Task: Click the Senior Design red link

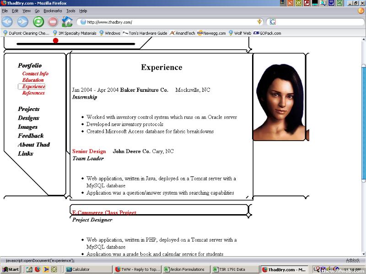Action: pos(89,151)
